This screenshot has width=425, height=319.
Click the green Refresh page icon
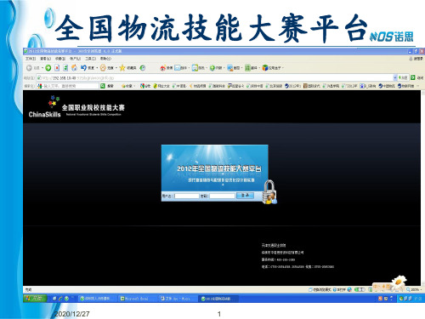(x=65, y=68)
